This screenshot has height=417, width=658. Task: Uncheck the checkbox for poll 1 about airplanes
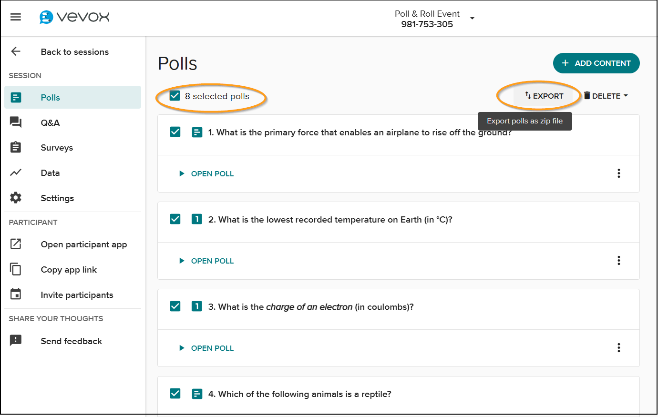pyautogui.click(x=175, y=132)
